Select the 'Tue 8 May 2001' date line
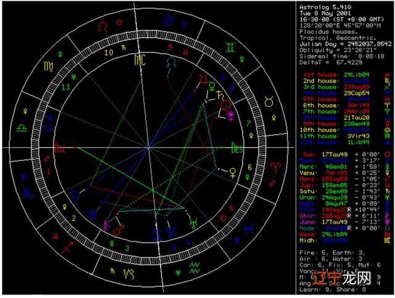This screenshot has width=395, height=298. tap(325, 14)
